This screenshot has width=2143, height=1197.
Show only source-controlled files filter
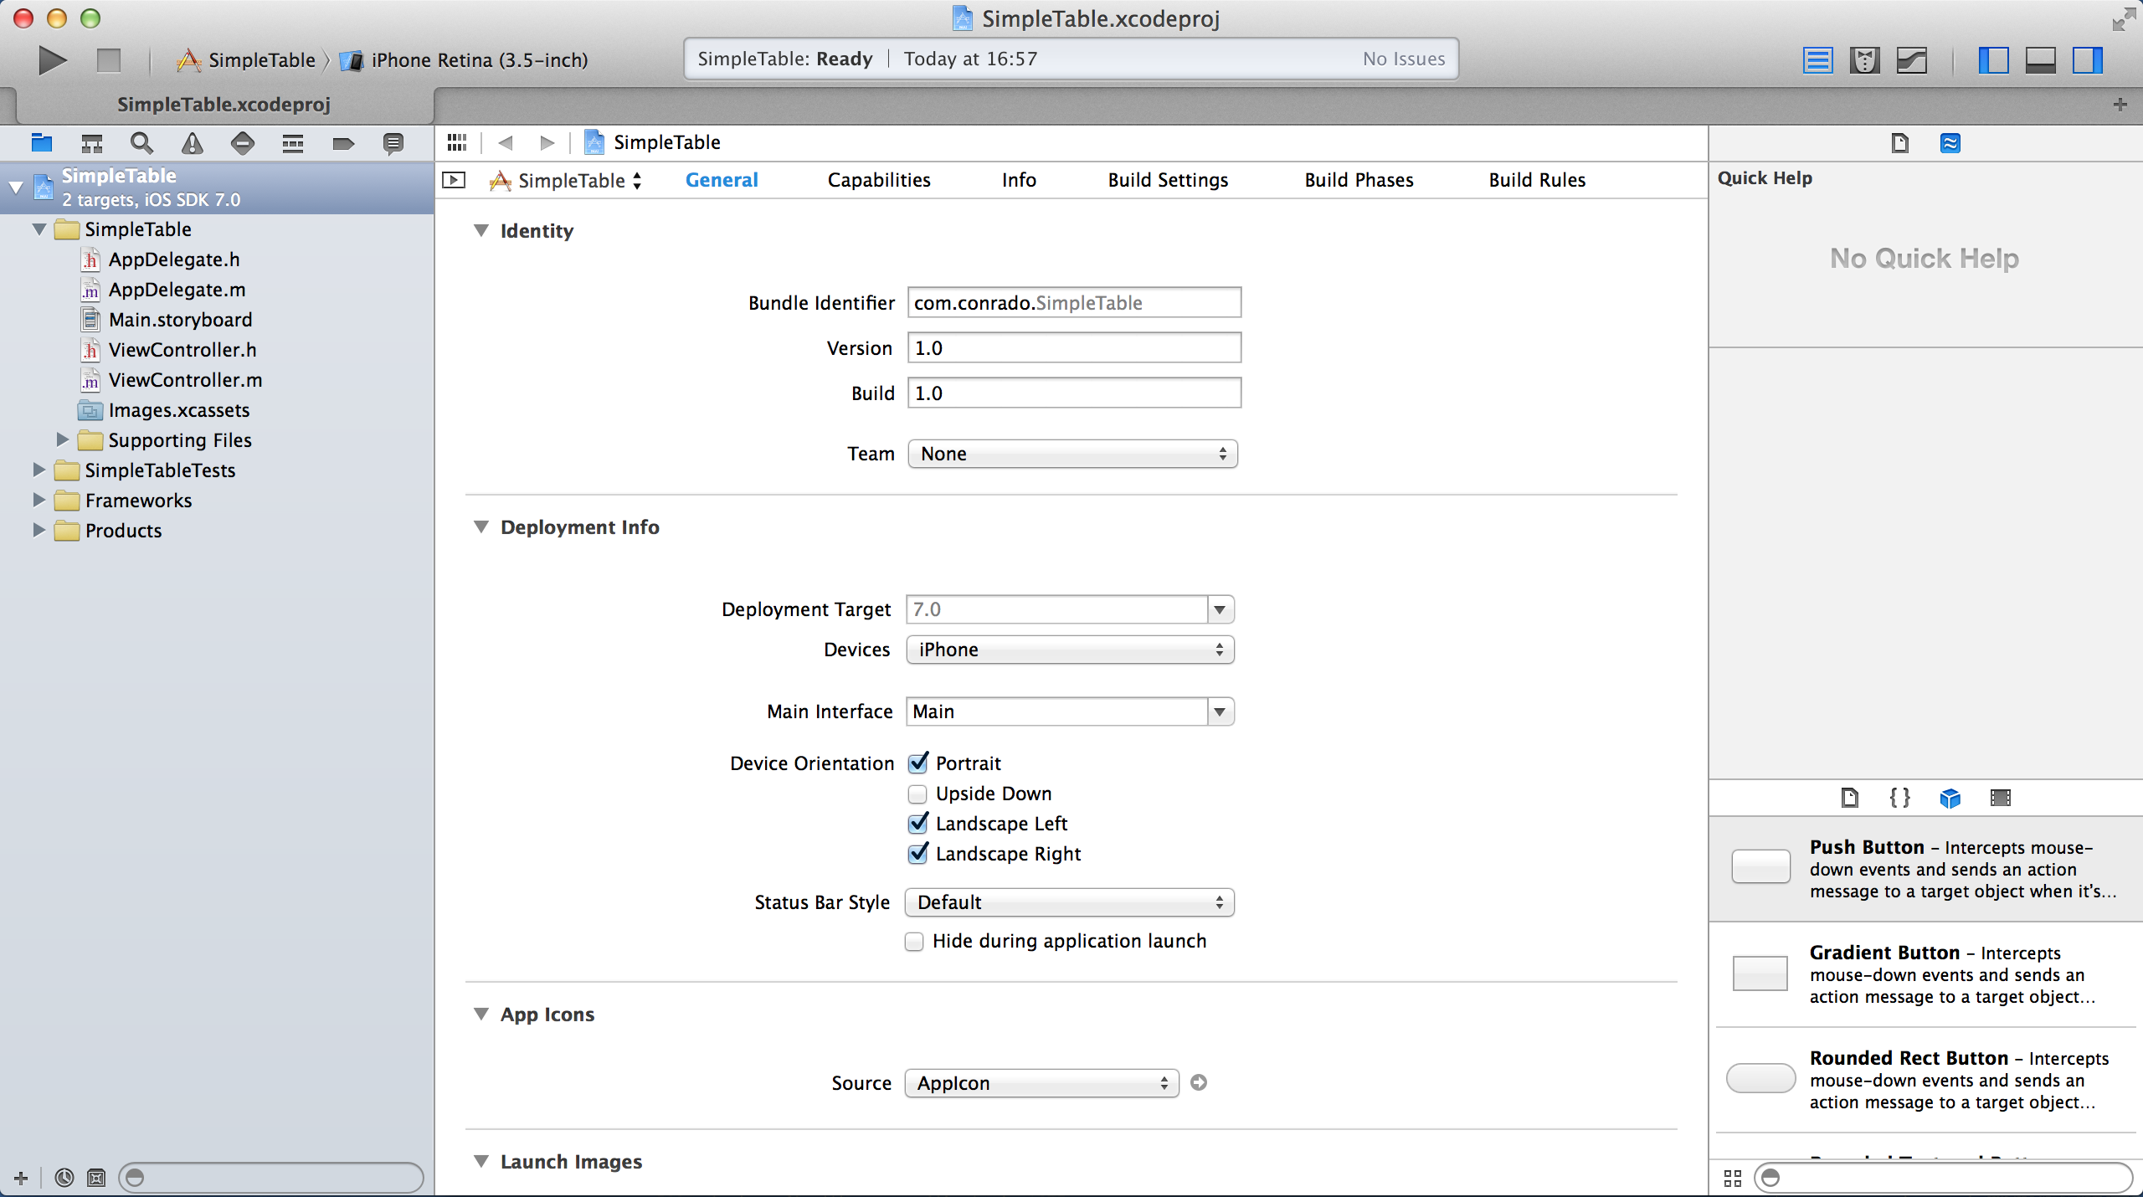(96, 1178)
